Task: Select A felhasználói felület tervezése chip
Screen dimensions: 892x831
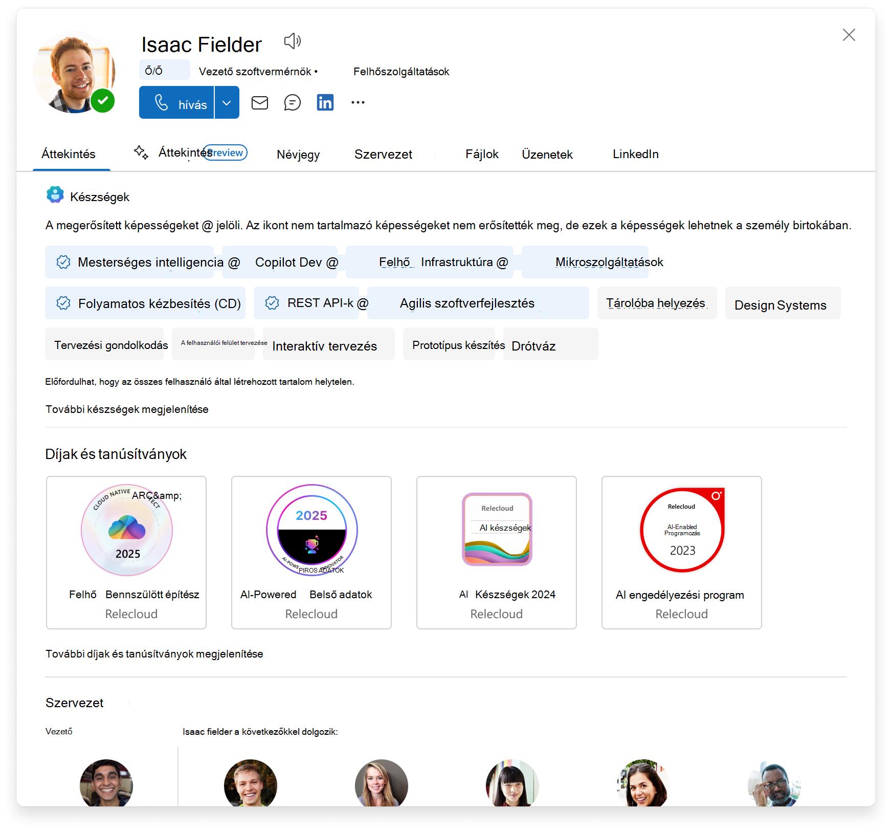Action: point(213,344)
